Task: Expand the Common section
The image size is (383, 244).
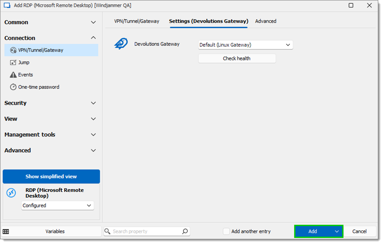Action: click(x=50, y=22)
